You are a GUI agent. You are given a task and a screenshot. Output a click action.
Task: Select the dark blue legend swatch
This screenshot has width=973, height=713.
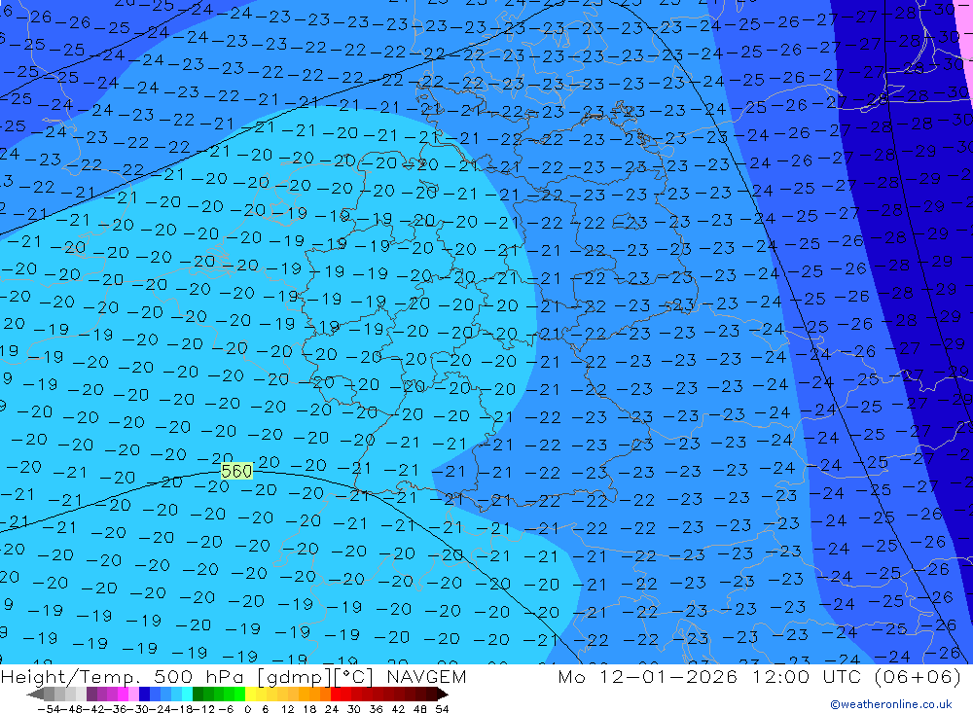[x=144, y=694]
